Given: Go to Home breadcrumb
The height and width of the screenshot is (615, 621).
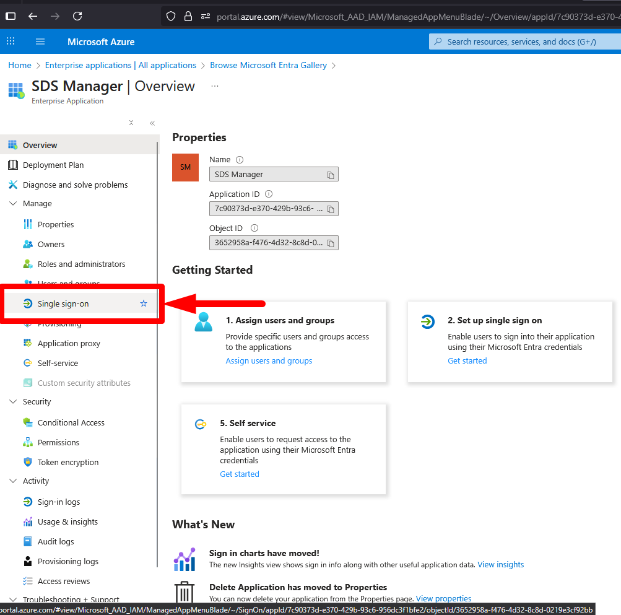Looking at the screenshot, I should 20,65.
